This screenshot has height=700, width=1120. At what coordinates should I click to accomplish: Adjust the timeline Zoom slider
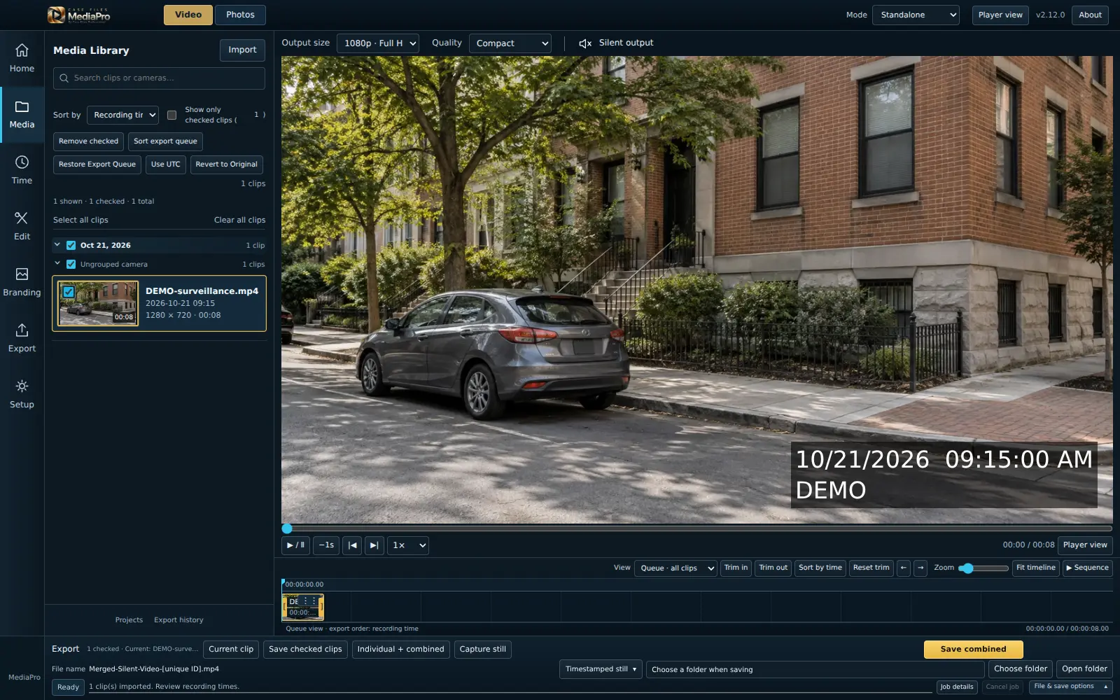coord(983,568)
